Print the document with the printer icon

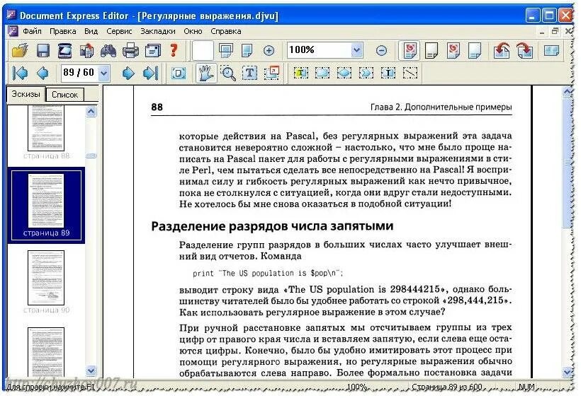coord(130,51)
